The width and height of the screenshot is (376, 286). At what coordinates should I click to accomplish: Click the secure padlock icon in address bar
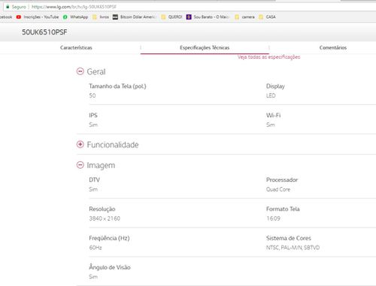[x=8, y=7]
